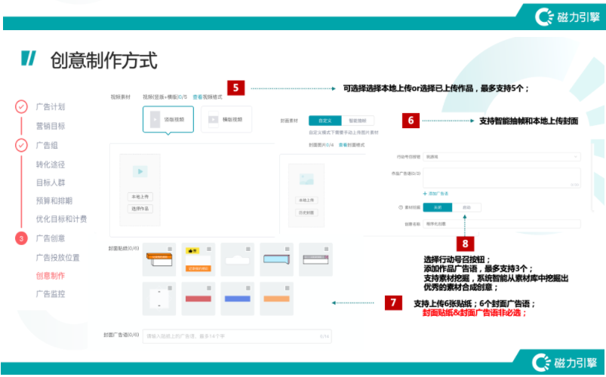Screen dimensions: 606x377
Task: Go to 创意制作 in the sidebar
Action: [51, 276]
